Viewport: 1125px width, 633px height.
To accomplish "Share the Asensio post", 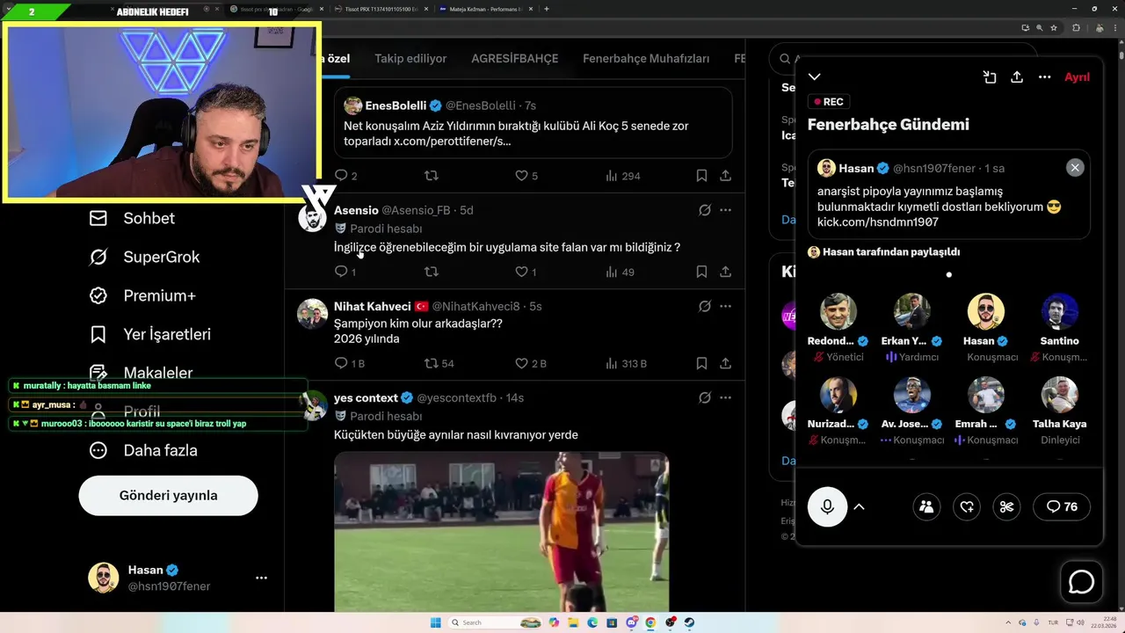I will tap(725, 273).
